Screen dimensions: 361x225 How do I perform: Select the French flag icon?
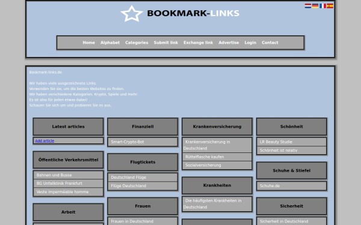322,6
